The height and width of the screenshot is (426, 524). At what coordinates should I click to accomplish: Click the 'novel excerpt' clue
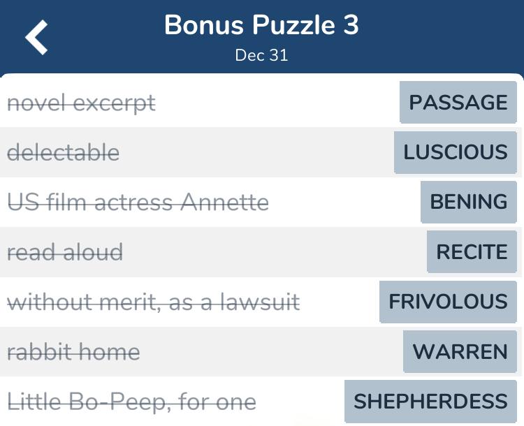(x=81, y=103)
